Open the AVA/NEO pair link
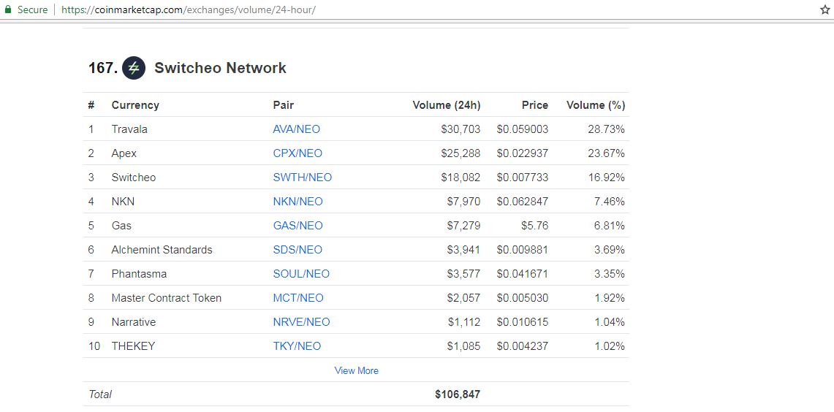The height and width of the screenshot is (412, 834). tap(296, 129)
